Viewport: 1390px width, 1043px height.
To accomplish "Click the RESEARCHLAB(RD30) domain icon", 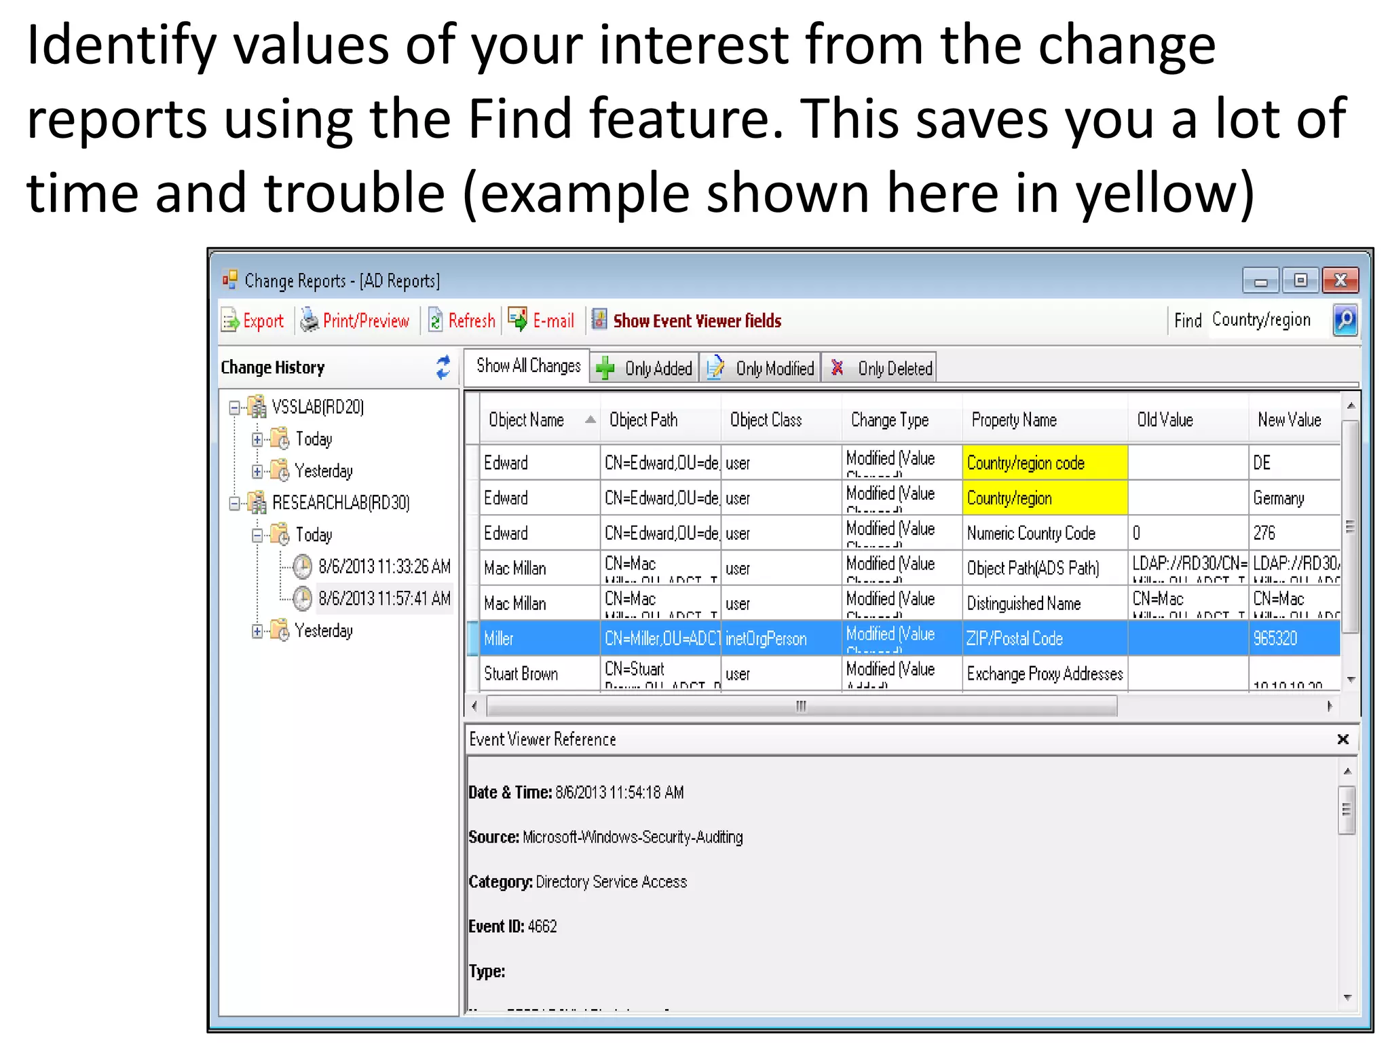I will tap(257, 502).
